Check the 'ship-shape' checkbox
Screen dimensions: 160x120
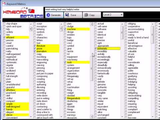[4, 24]
